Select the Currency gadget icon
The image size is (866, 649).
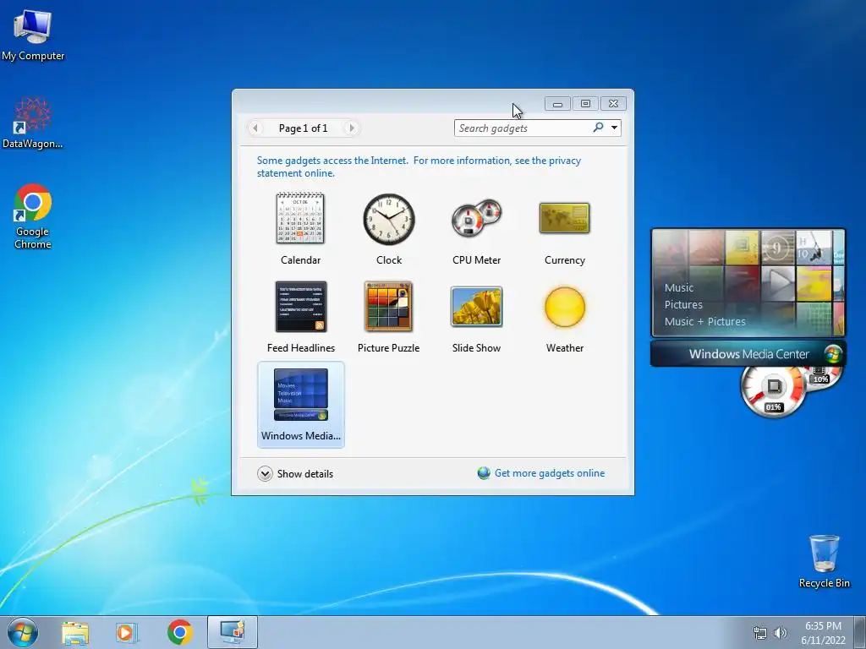click(x=564, y=218)
